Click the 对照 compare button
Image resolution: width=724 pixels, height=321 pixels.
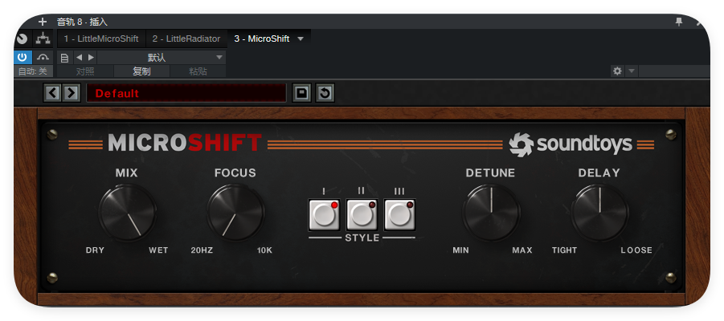pyautogui.click(x=85, y=71)
